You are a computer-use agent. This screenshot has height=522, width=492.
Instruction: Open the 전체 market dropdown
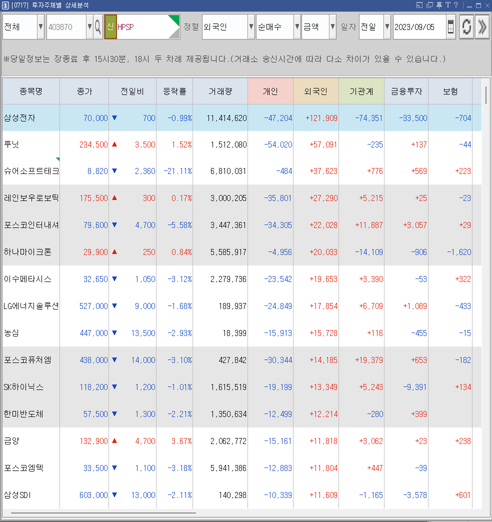40,26
